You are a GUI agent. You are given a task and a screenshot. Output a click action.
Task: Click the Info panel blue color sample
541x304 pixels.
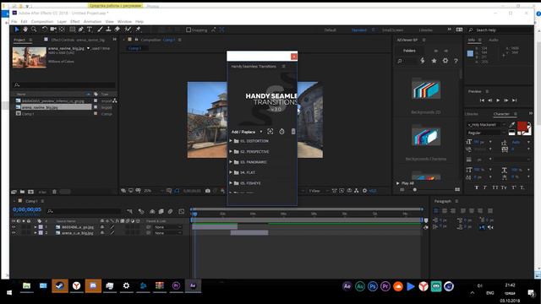(x=470, y=53)
